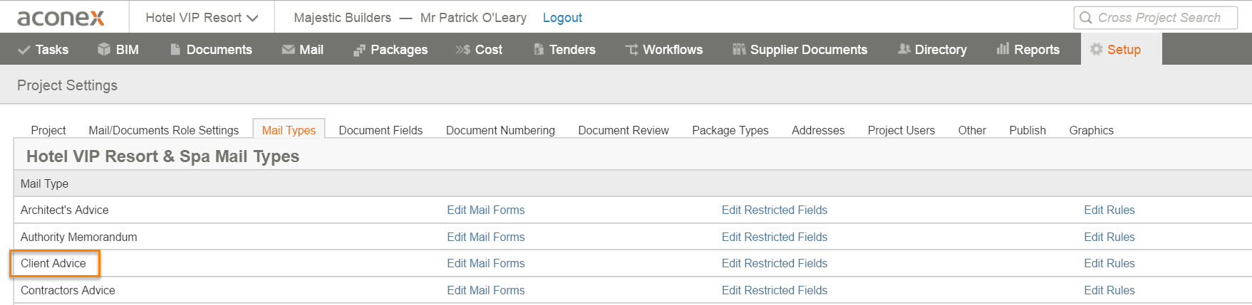Open Tasks checkmark icon in navigation
The height and width of the screenshot is (305, 1252).
tap(24, 50)
